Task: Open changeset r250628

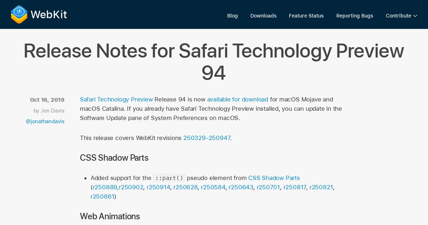Action: click(x=185, y=187)
